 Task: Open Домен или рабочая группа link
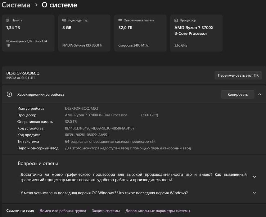(x=63, y=211)
